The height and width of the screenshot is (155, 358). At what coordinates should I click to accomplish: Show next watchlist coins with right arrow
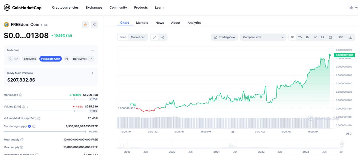(91, 59)
